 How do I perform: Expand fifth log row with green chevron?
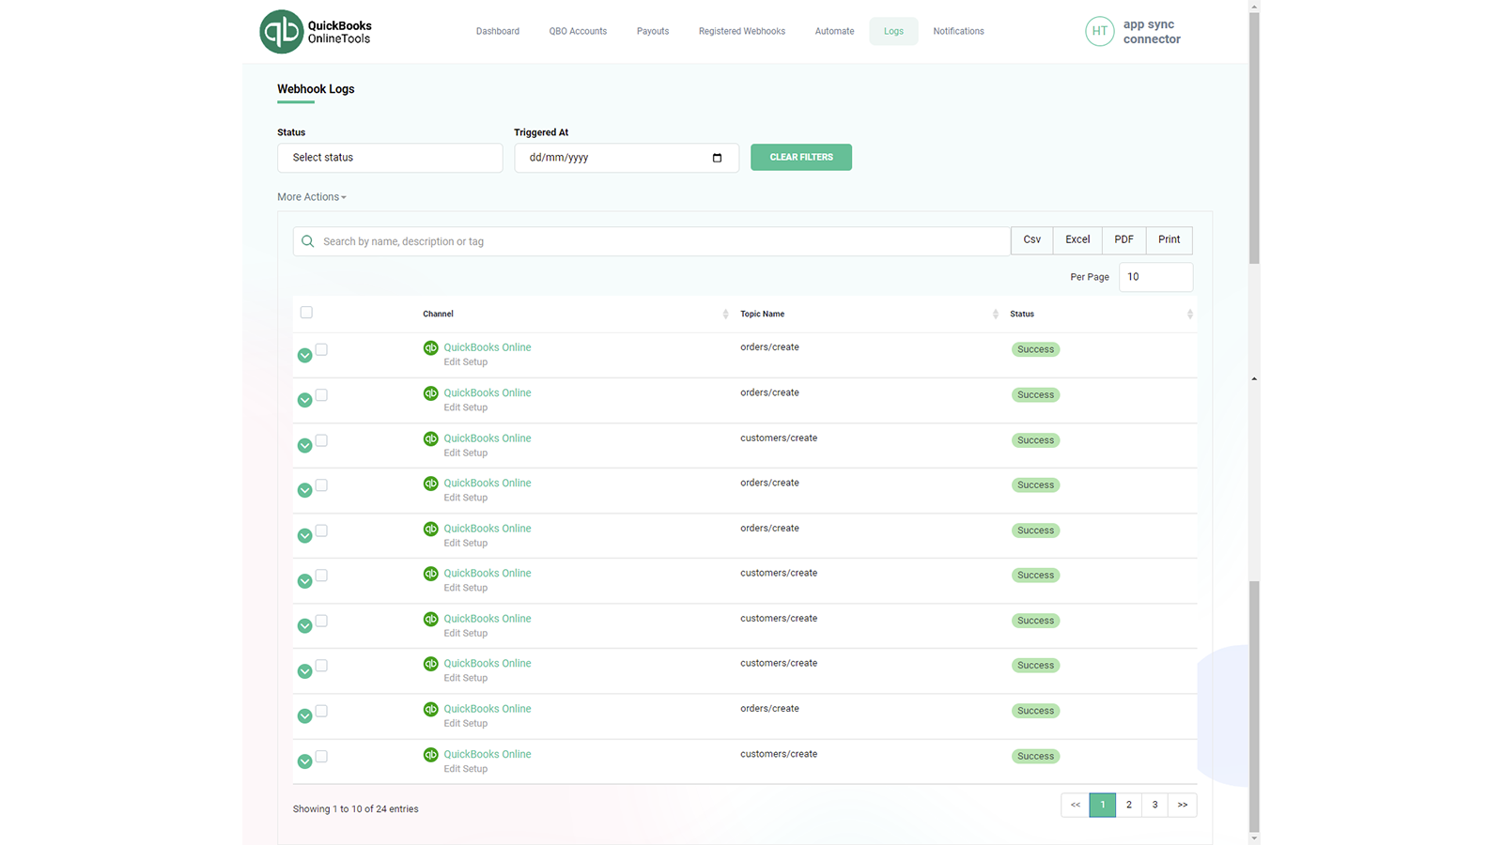[304, 535]
